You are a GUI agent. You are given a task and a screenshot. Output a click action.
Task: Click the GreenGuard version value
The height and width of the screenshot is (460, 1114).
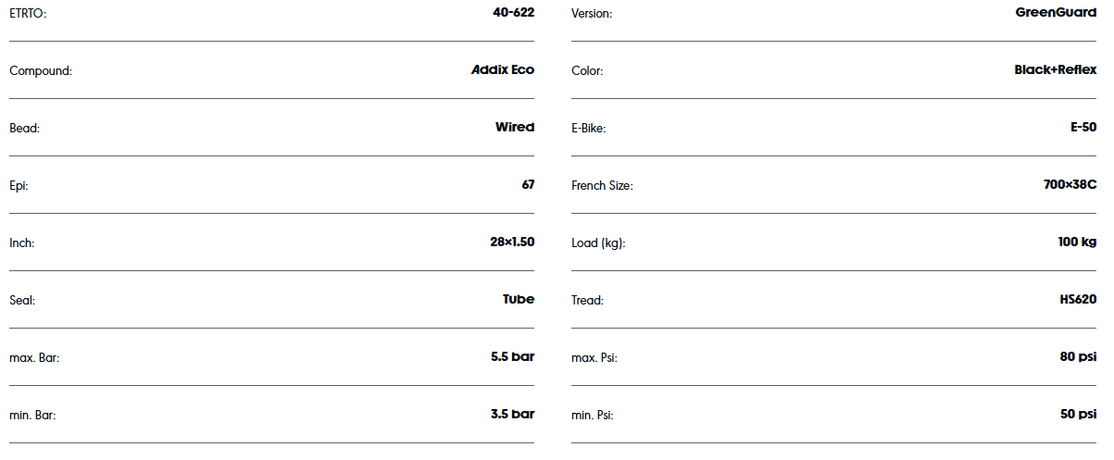pos(1056,12)
